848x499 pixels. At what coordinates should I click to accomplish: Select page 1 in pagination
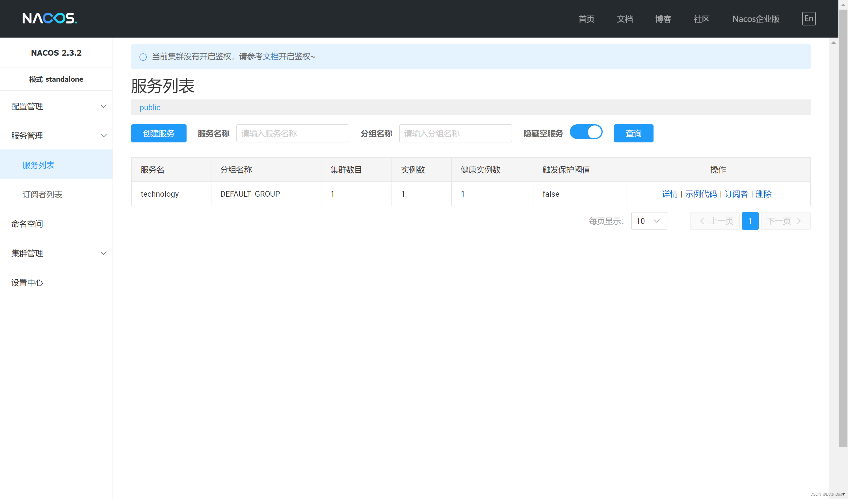click(750, 221)
